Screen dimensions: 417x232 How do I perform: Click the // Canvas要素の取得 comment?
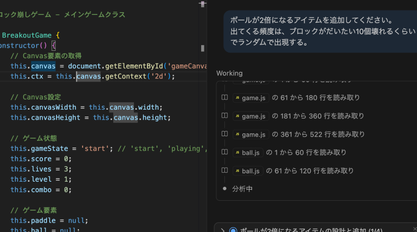(46, 56)
